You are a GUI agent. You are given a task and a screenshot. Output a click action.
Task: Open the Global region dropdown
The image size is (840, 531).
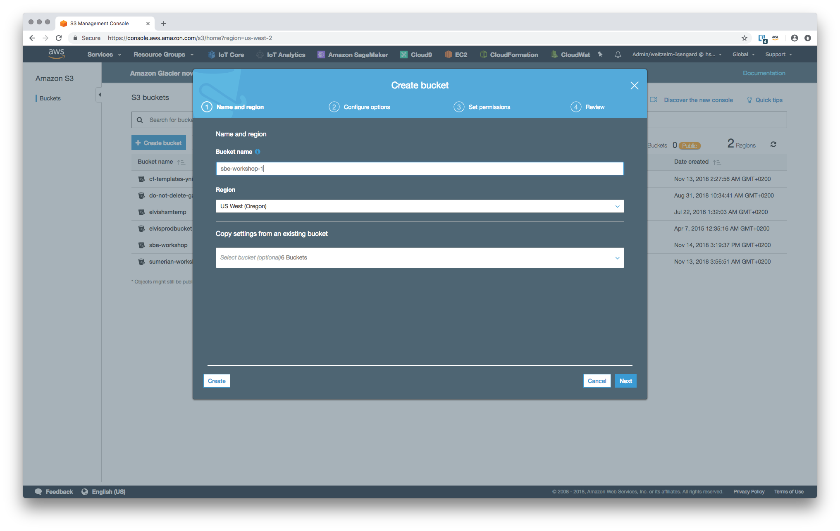click(743, 55)
